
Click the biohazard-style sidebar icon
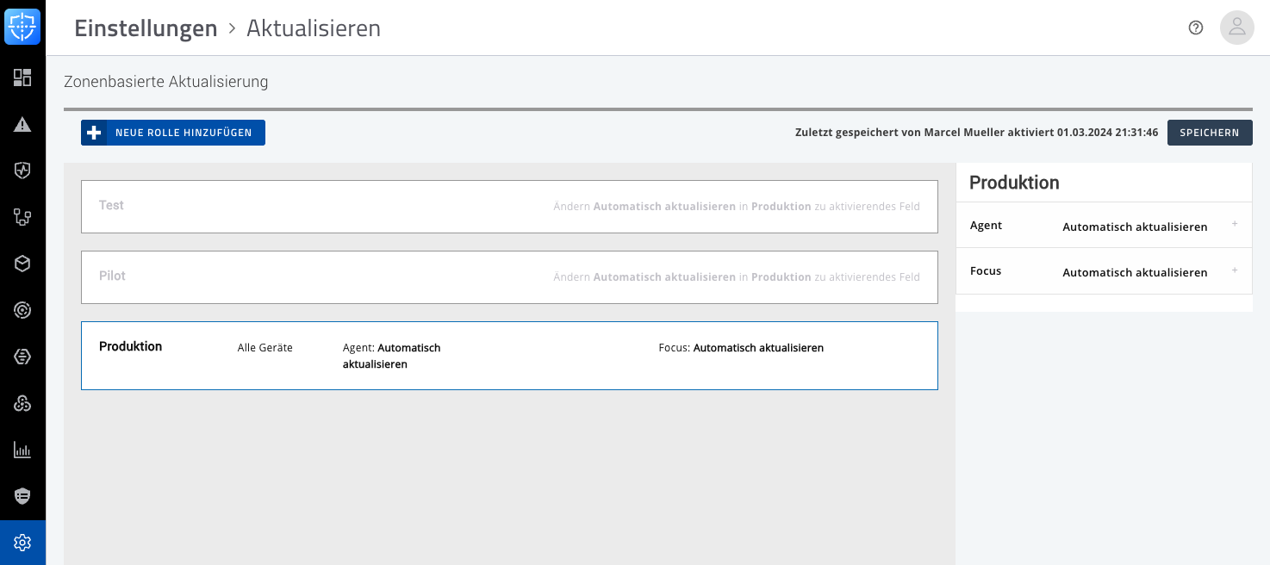point(22,403)
